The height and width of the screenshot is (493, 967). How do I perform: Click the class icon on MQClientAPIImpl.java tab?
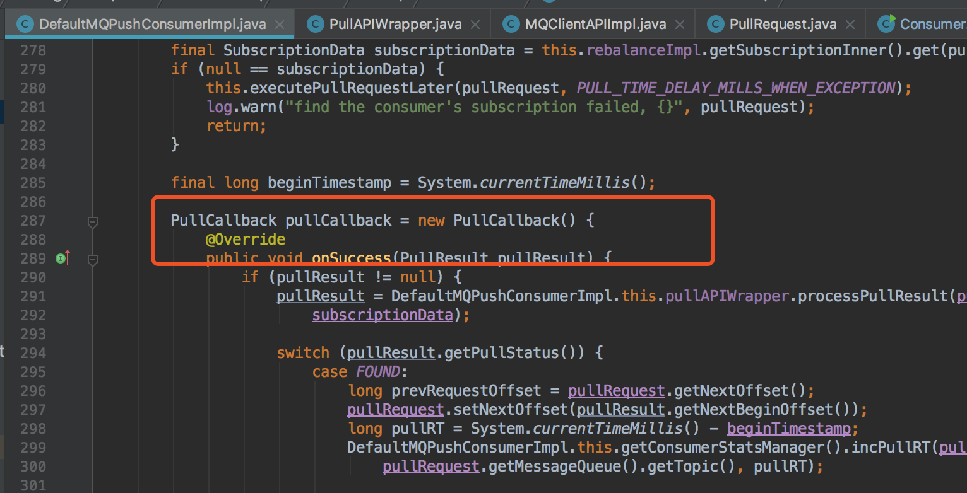511,25
